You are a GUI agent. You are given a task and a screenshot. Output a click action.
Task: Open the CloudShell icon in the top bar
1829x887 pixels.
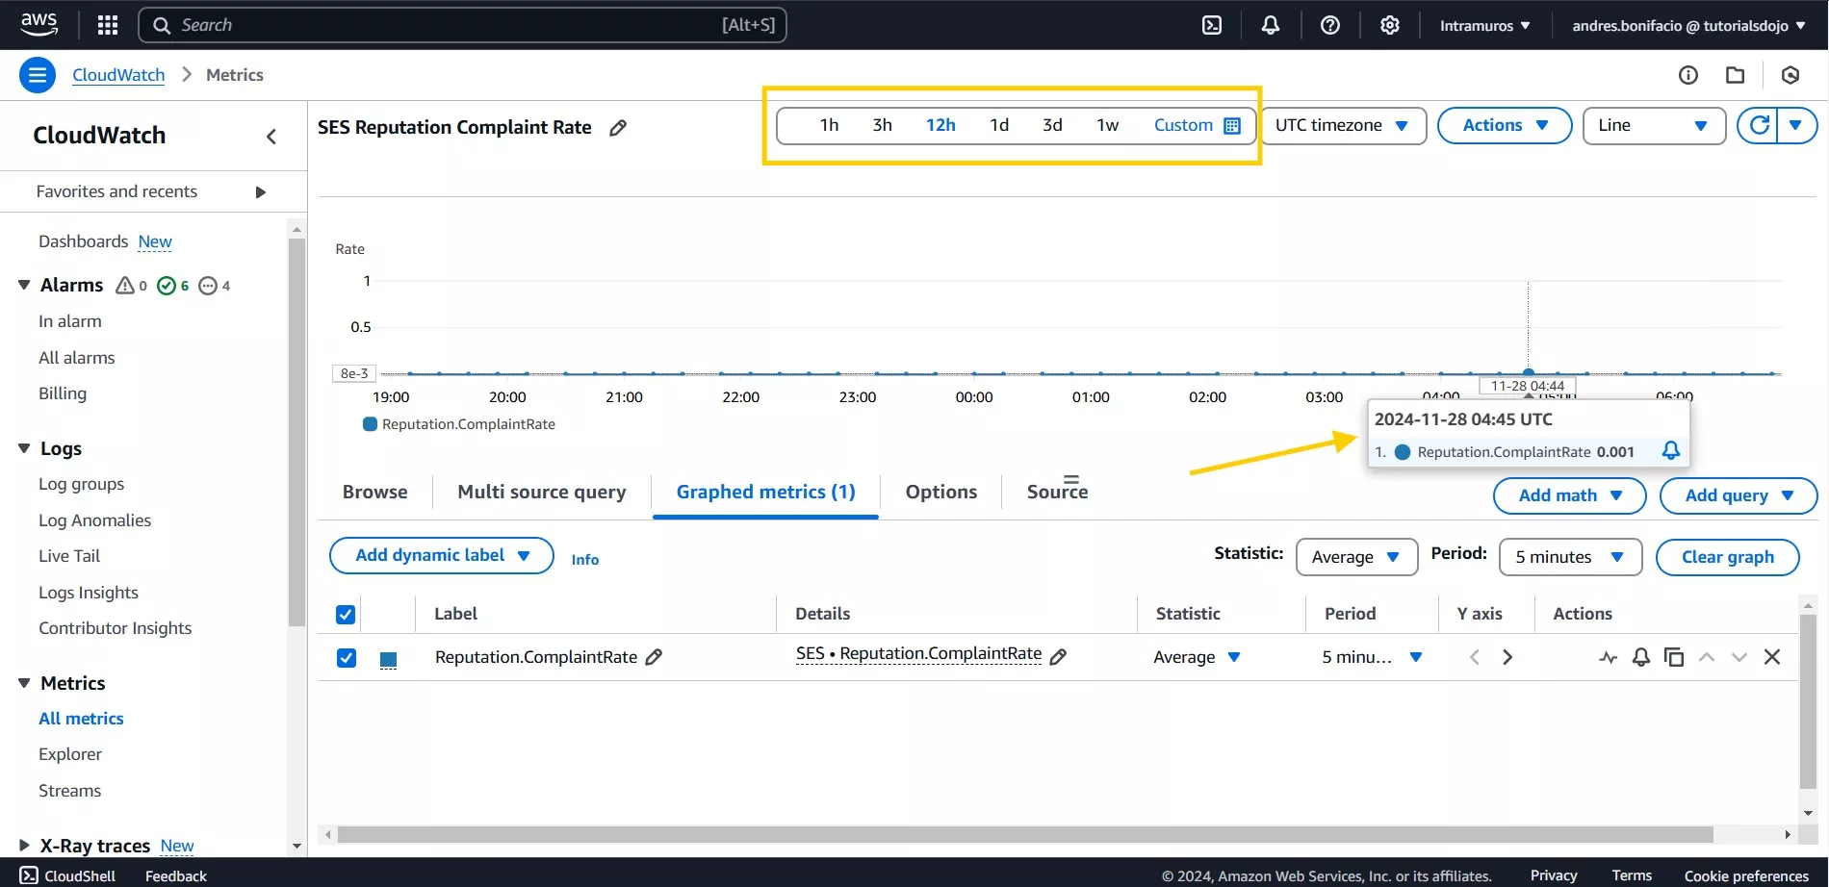click(x=1212, y=25)
